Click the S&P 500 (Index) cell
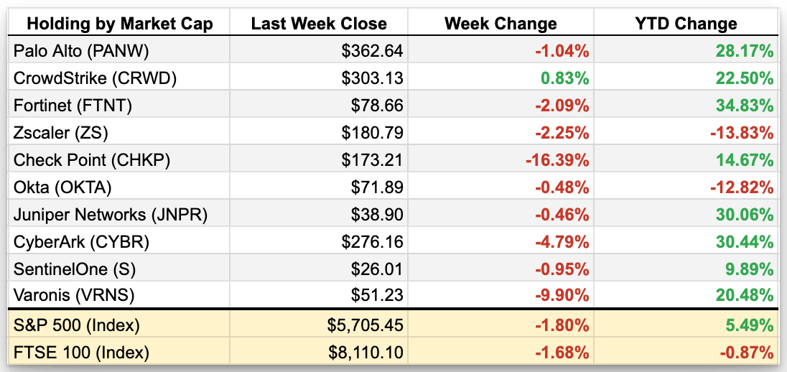787x372 pixels. tap(77, 325)
